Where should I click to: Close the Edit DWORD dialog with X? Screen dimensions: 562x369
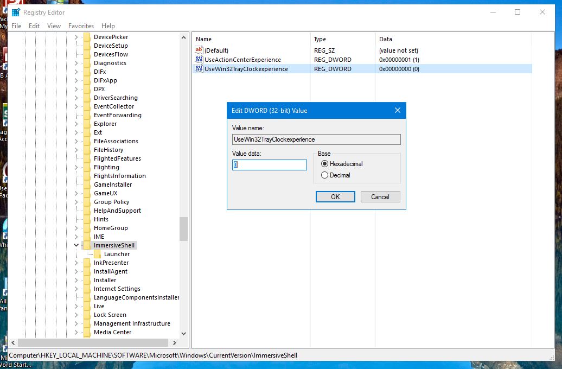[397, 111]
